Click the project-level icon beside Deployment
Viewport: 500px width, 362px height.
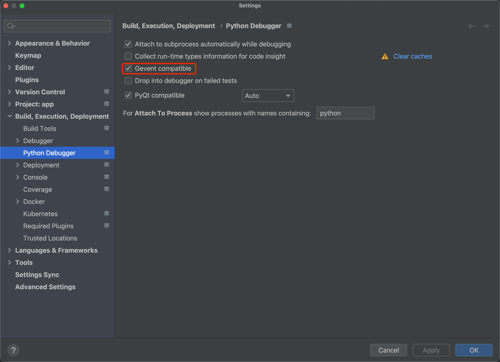pyautogui.click(x=106, y=165)
